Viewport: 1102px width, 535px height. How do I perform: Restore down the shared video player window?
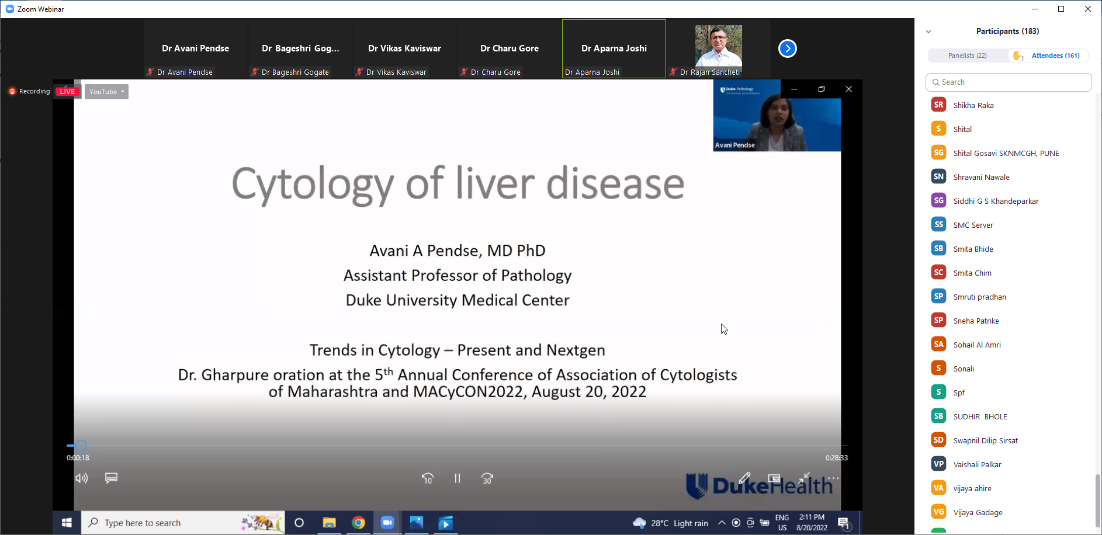[x=822, y=89]
